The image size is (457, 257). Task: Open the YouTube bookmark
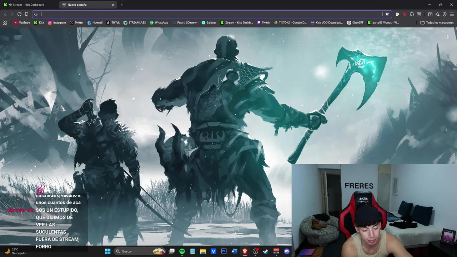(x=22, y=22)
